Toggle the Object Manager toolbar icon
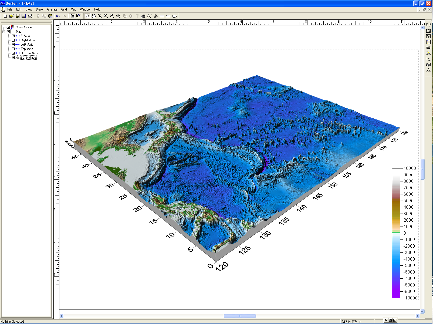Screen dimensions: 433x324 [72, 16]
